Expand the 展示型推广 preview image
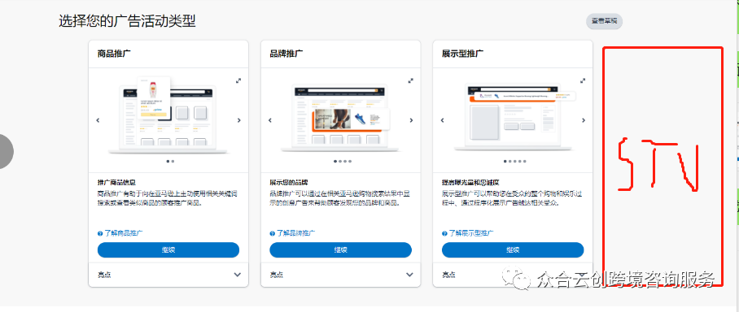Image resolution: width=739 pixels, height=312 pixels. (583, 81)
